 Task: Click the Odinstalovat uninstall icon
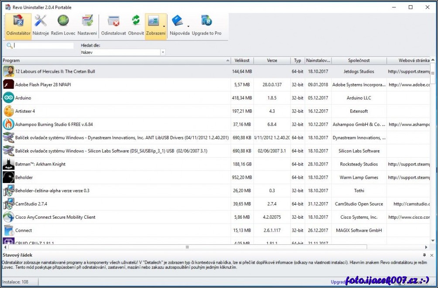pyautogui.click(x=113, y=26)
